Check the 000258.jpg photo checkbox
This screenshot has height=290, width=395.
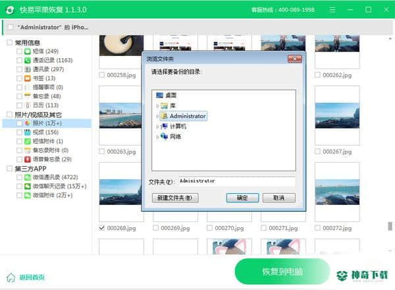(x=102, y=75)
